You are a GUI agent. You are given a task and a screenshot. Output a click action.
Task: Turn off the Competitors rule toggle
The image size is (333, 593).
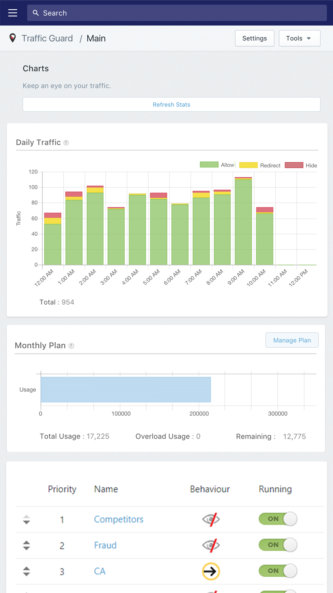[x=277, y=519]
